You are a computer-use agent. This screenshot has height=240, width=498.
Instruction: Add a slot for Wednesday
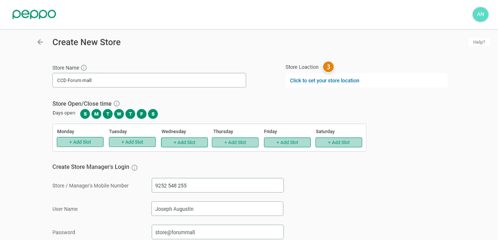tap(184, 142)
